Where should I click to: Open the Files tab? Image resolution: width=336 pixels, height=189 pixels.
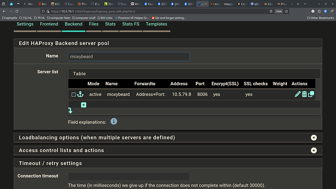point(93,24)
